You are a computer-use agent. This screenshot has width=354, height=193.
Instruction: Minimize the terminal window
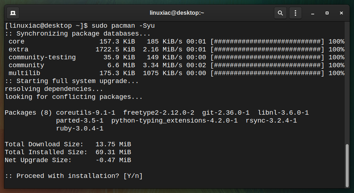click(313, 13)
